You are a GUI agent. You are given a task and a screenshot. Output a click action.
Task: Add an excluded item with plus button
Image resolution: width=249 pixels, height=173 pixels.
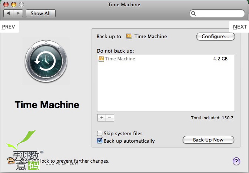102,118
